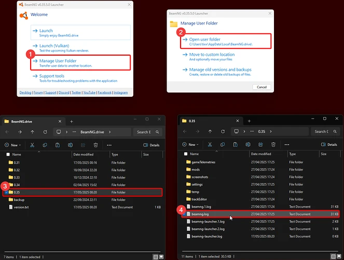The image size is (344, 260).
Task: Open See more dots in BeamNG.drive toolbar
Action: (109, 145)
